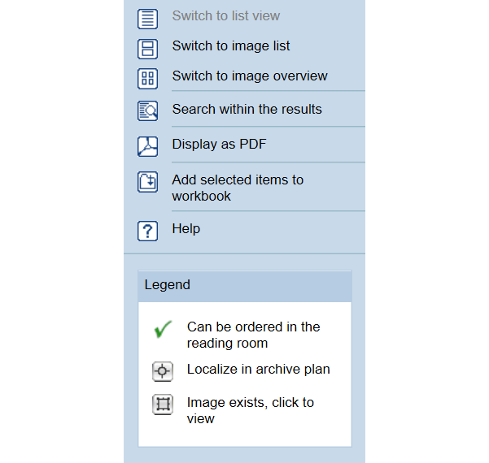Click the search within results icon
This screenshot has width=489, height=463.
pyautogui.click(x=147, y=110)
